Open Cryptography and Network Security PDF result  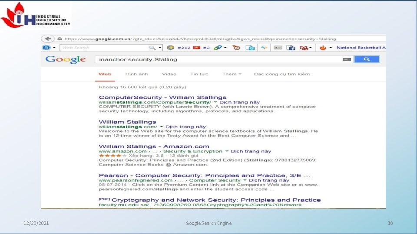tap(216, 200)
